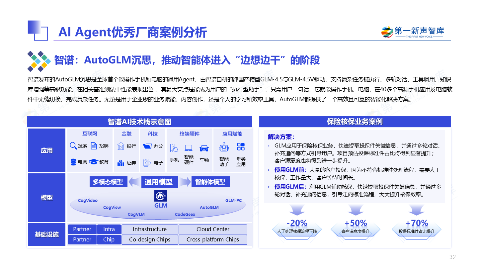The image size is (478, 269).
Task: Select the folder icon next to 办公
Action: coord(147,146)
